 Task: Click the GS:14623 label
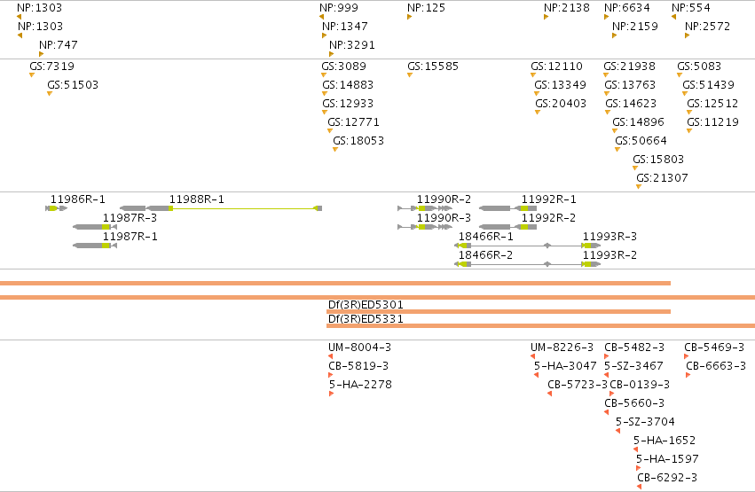pyautogui.click(x=631, y=104)
